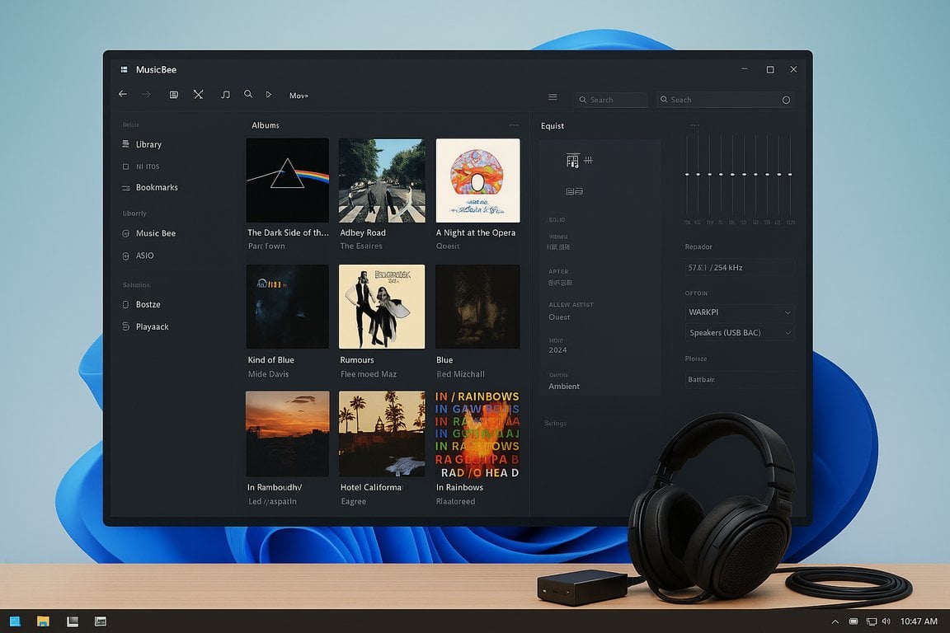The height and width of the screenshot is (633, 950).
Task: Focus the left Search field
Action: [610, 100]
